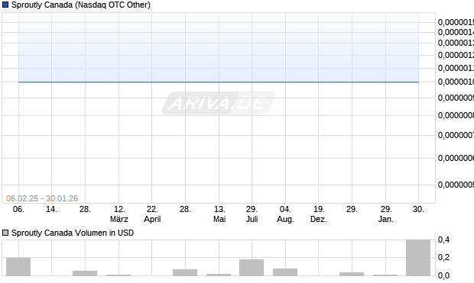Click the '19. Dez.' x-axis label

point(319,214)
